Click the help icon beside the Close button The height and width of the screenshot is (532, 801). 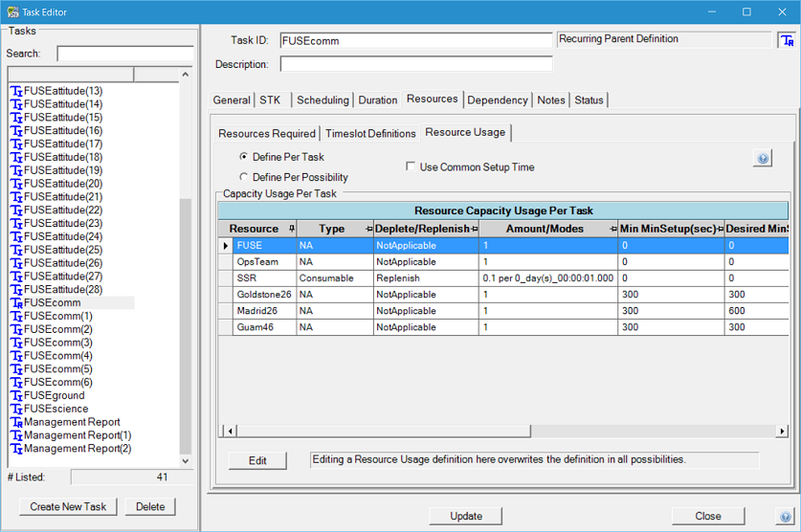(x=785, y=517)
